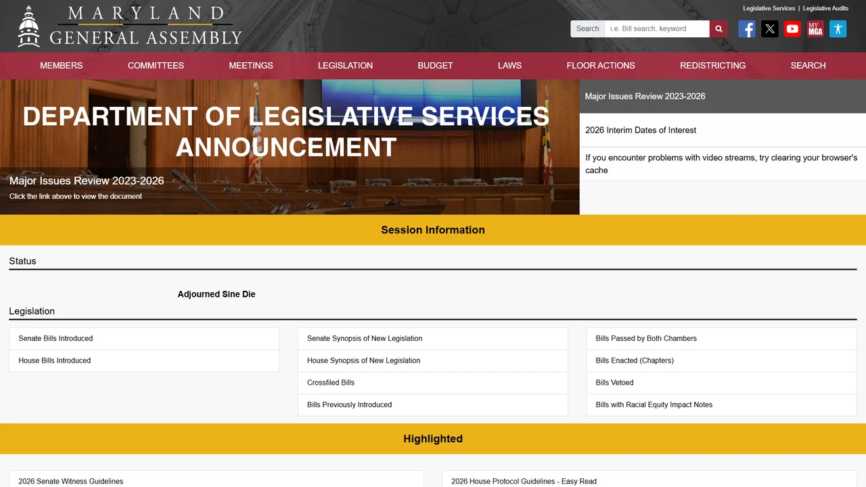Image resolution: width=866 pixels, height=487 pixels.
Task: Open the Members menu
Action: tap(62, 66)
